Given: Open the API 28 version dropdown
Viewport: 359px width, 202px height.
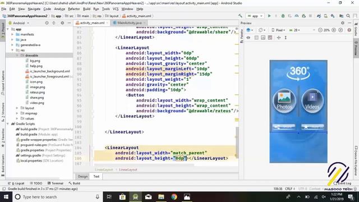Looking at the screenshot, I should 294,30.
